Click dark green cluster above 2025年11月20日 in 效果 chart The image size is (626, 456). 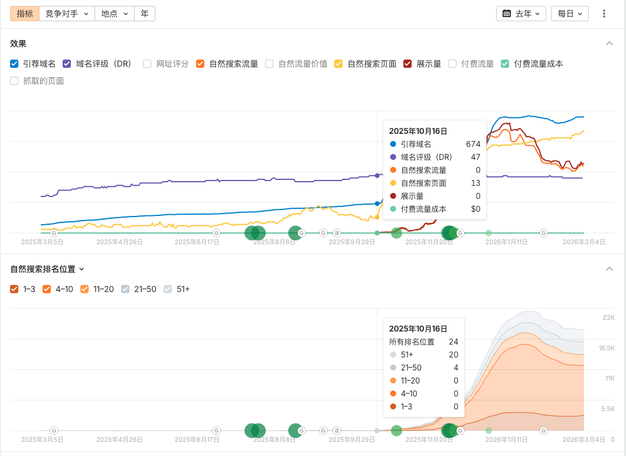(x=449, y=233)
